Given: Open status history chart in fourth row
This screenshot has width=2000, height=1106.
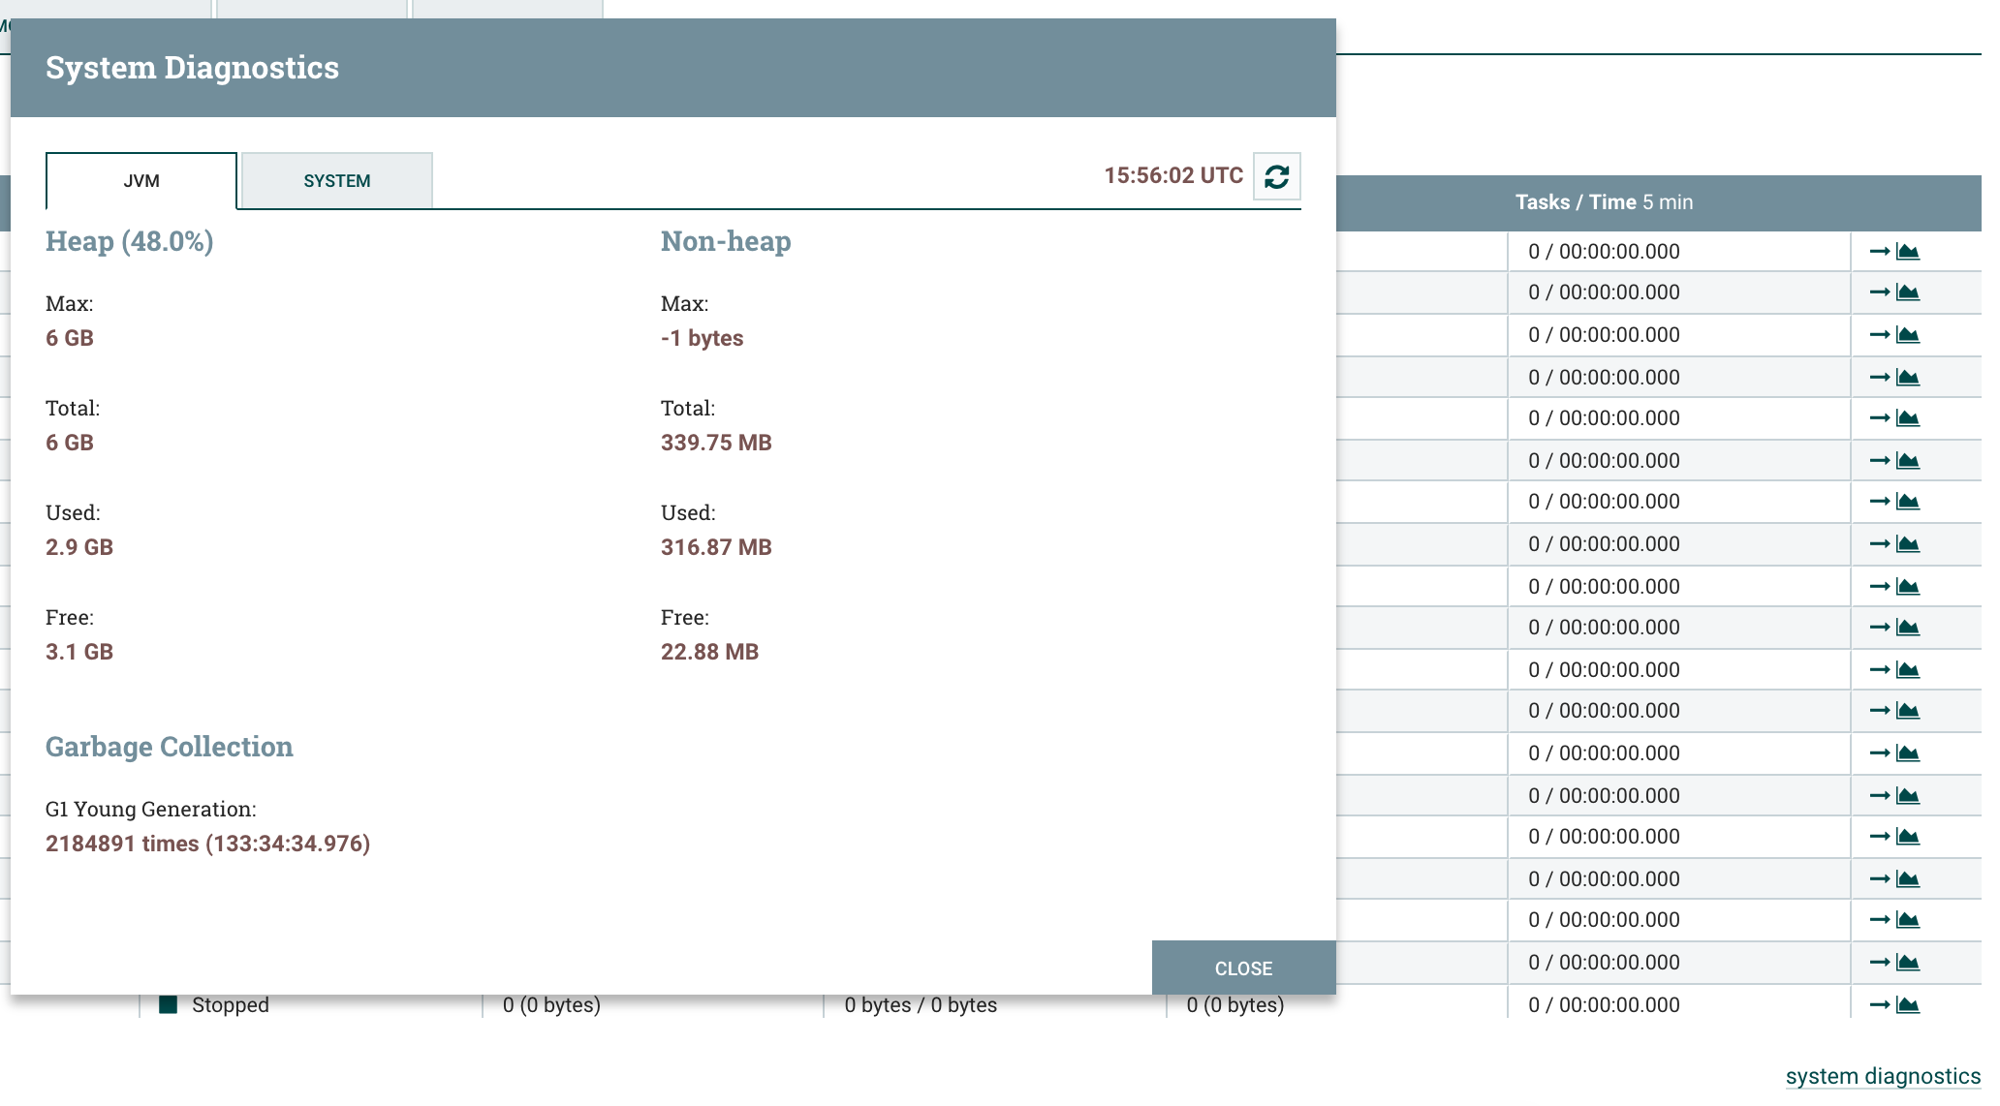Looking at the screenshot, I should tap(1908, 378).
